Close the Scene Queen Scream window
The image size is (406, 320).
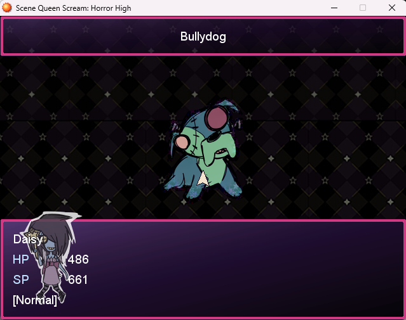point(392,8)
